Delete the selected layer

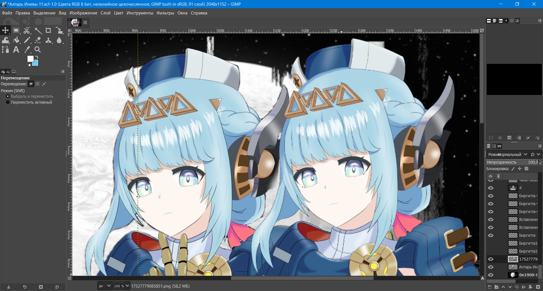tap(538, 287)
